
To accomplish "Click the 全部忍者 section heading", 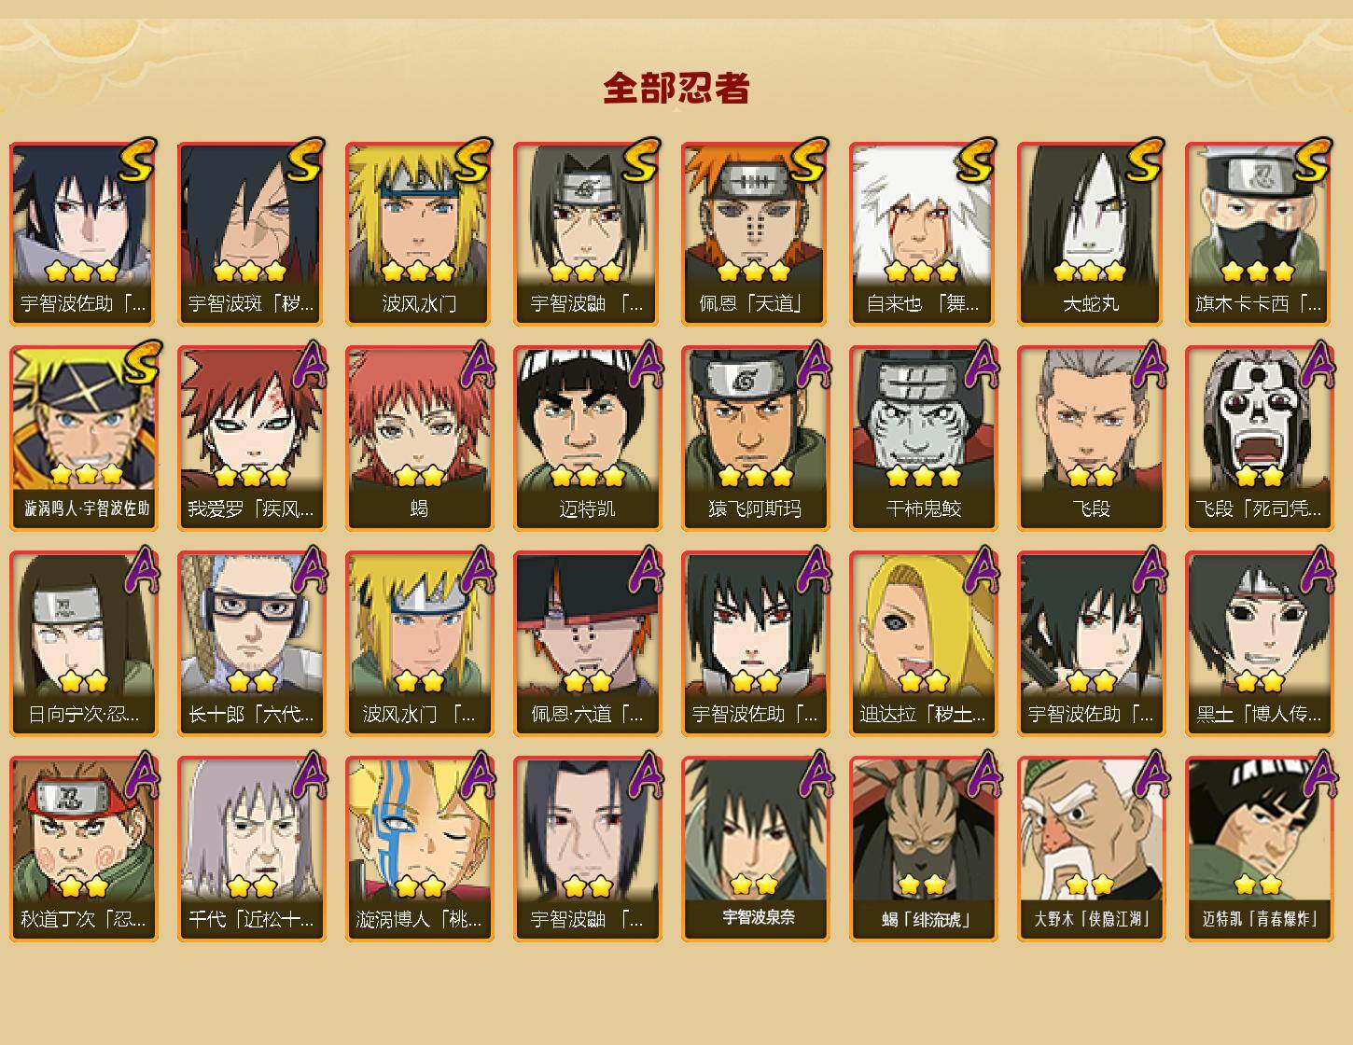I will pos(676,88).
